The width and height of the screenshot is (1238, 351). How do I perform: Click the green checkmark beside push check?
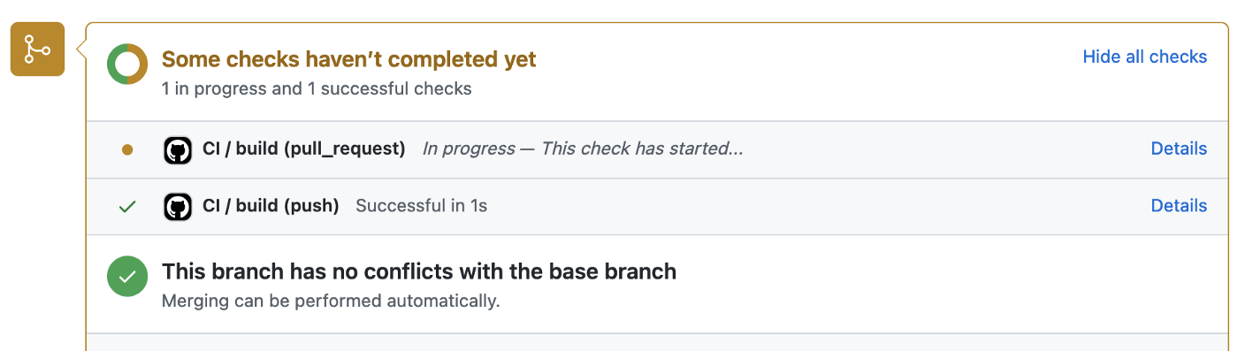127,207
